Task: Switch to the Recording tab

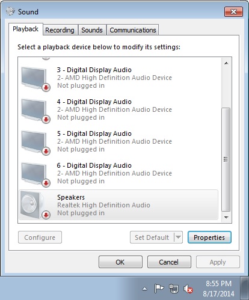Action: click(60, 30)
